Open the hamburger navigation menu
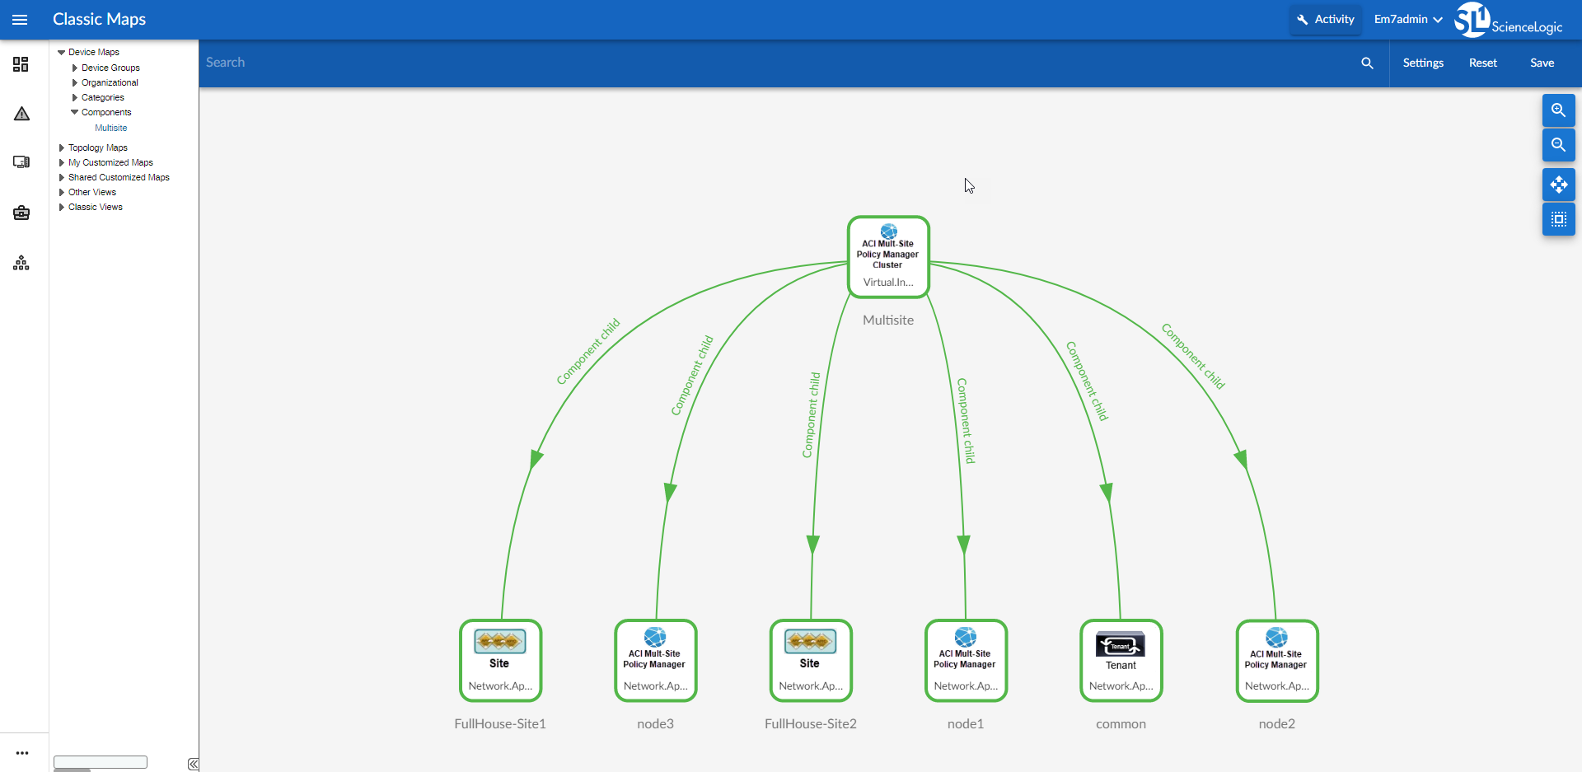This screenshot has height=772, width=1582. [20, 20]
